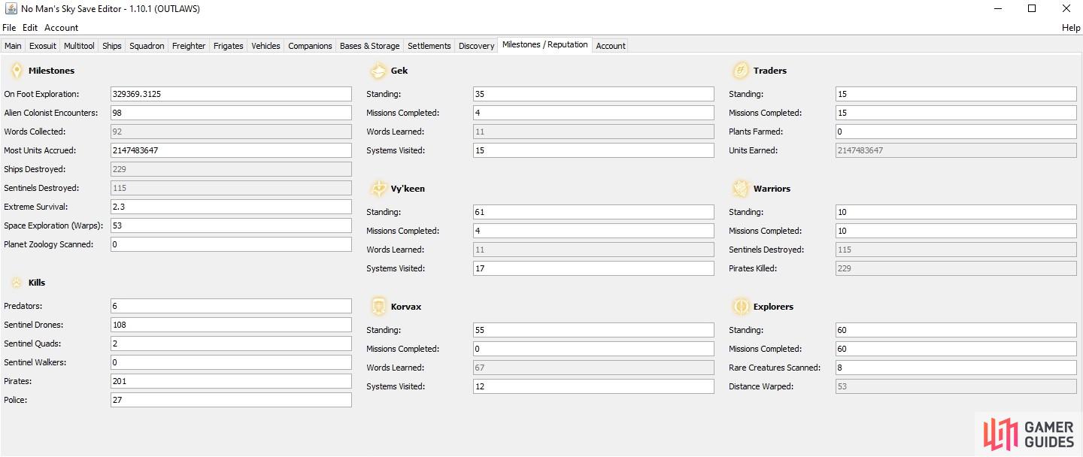Switch to the Main tab

point(13,46)
